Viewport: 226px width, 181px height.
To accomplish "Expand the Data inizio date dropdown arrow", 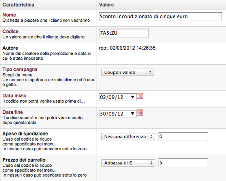I will pos(133,97).
